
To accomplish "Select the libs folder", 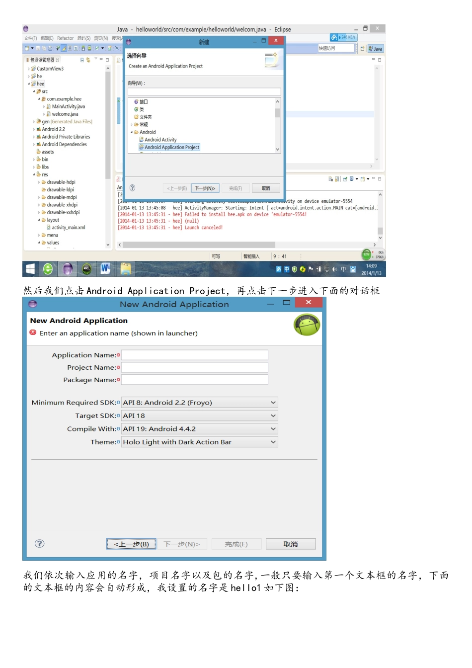I will click(x=43, y=167).
